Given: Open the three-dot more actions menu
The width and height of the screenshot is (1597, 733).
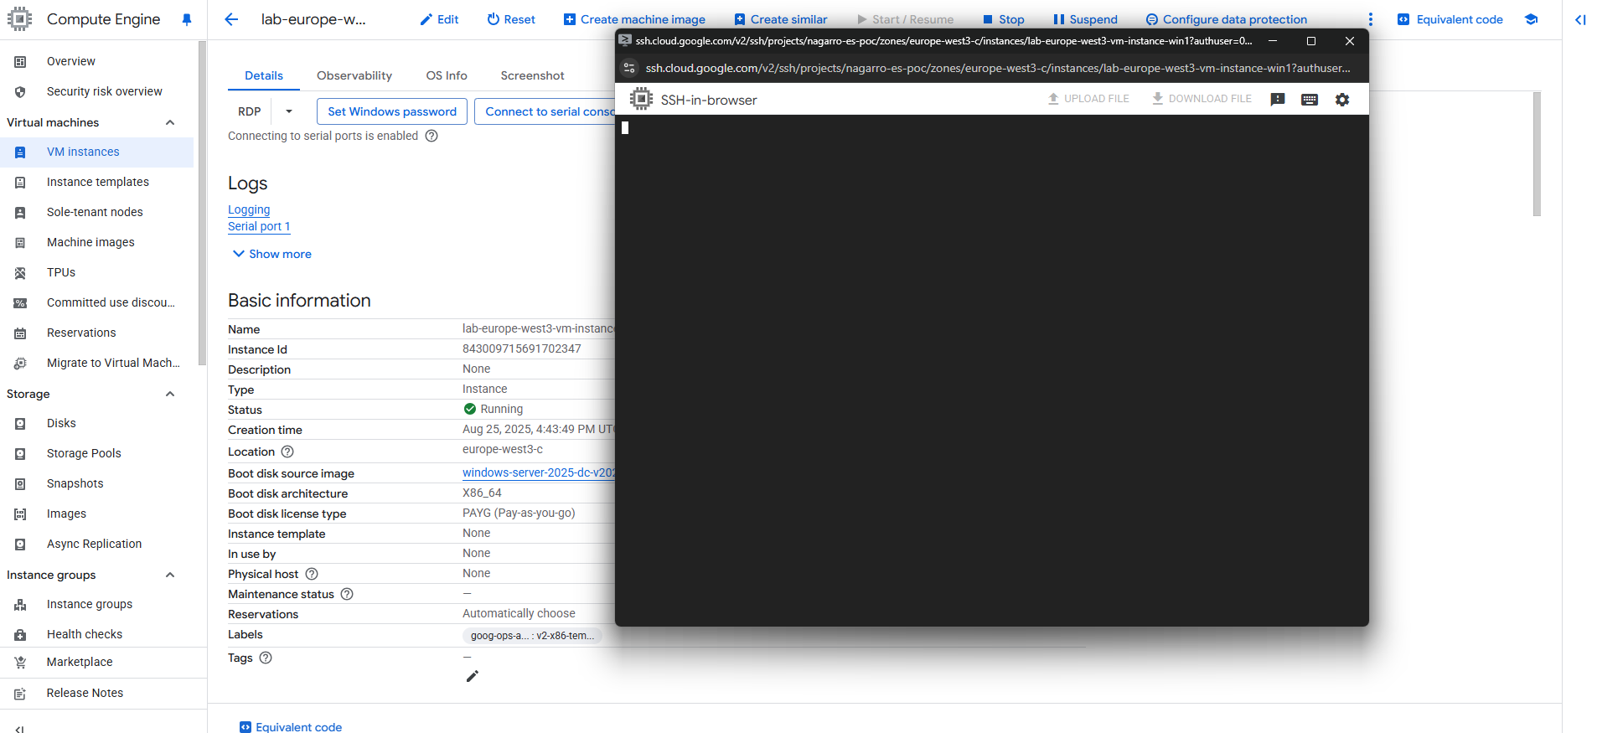Looking at the screenshot, I should pos(1371,19).
